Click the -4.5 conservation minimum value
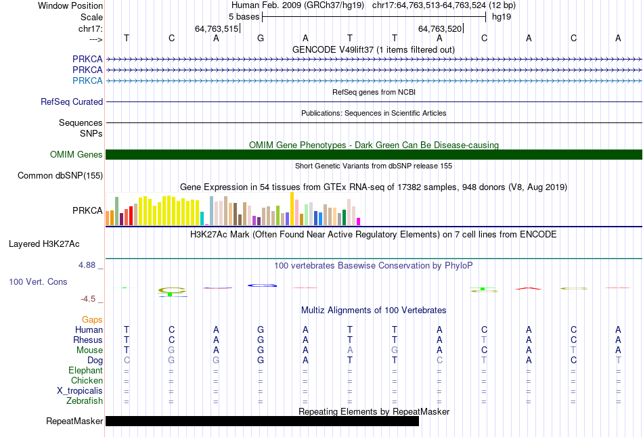The height and width of the screenshot is (437, 643). 88,299
